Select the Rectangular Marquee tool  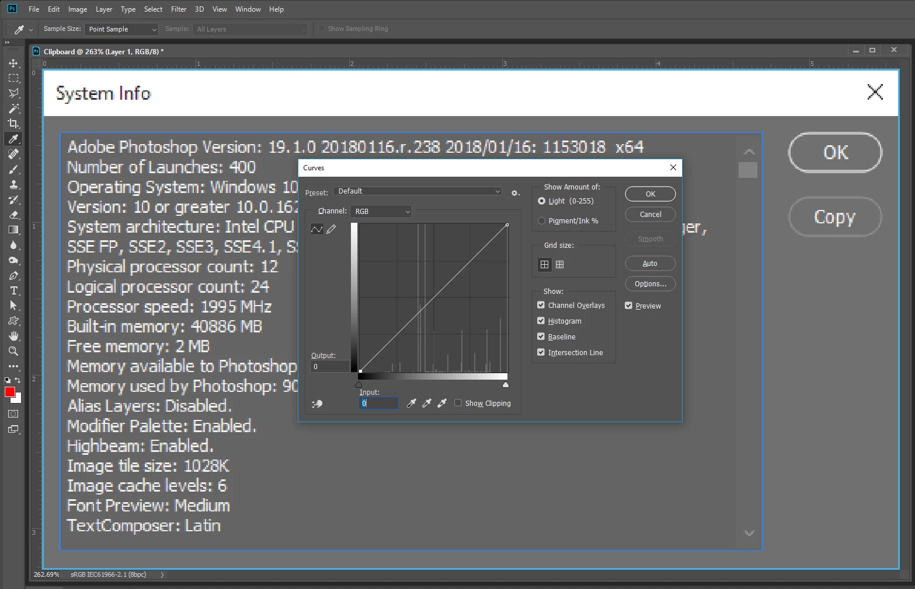point(13,78)
